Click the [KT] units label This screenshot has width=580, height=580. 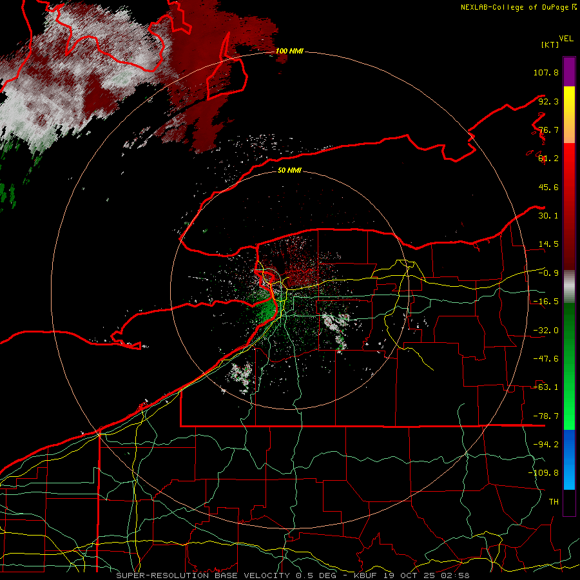(550, 44)
